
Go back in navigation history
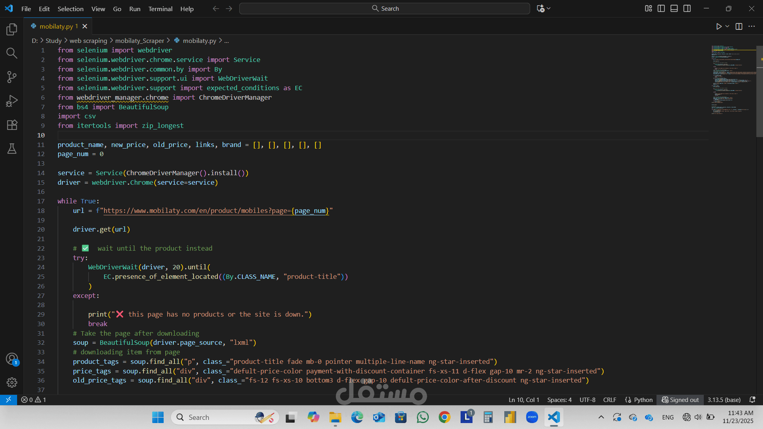[x=216, y=8]
